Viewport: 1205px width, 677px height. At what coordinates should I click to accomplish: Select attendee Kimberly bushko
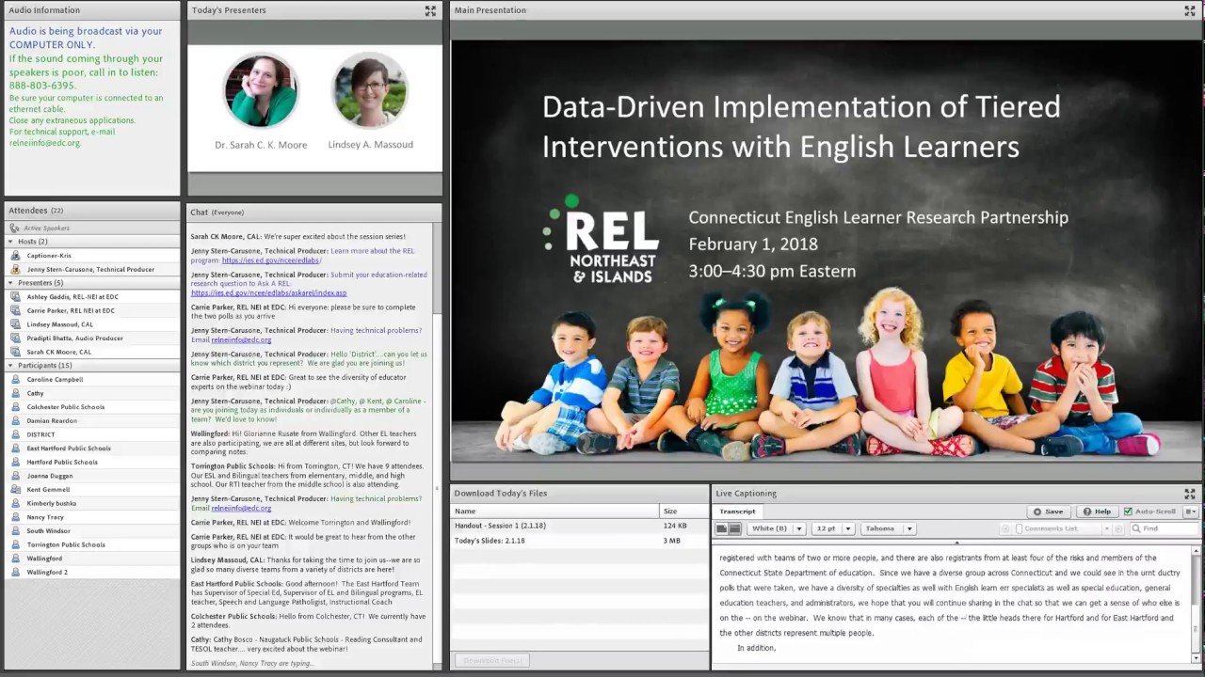[x=92, y=504]
